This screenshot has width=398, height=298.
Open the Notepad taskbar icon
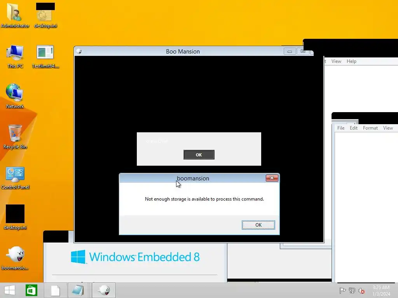tap(78, 290)
